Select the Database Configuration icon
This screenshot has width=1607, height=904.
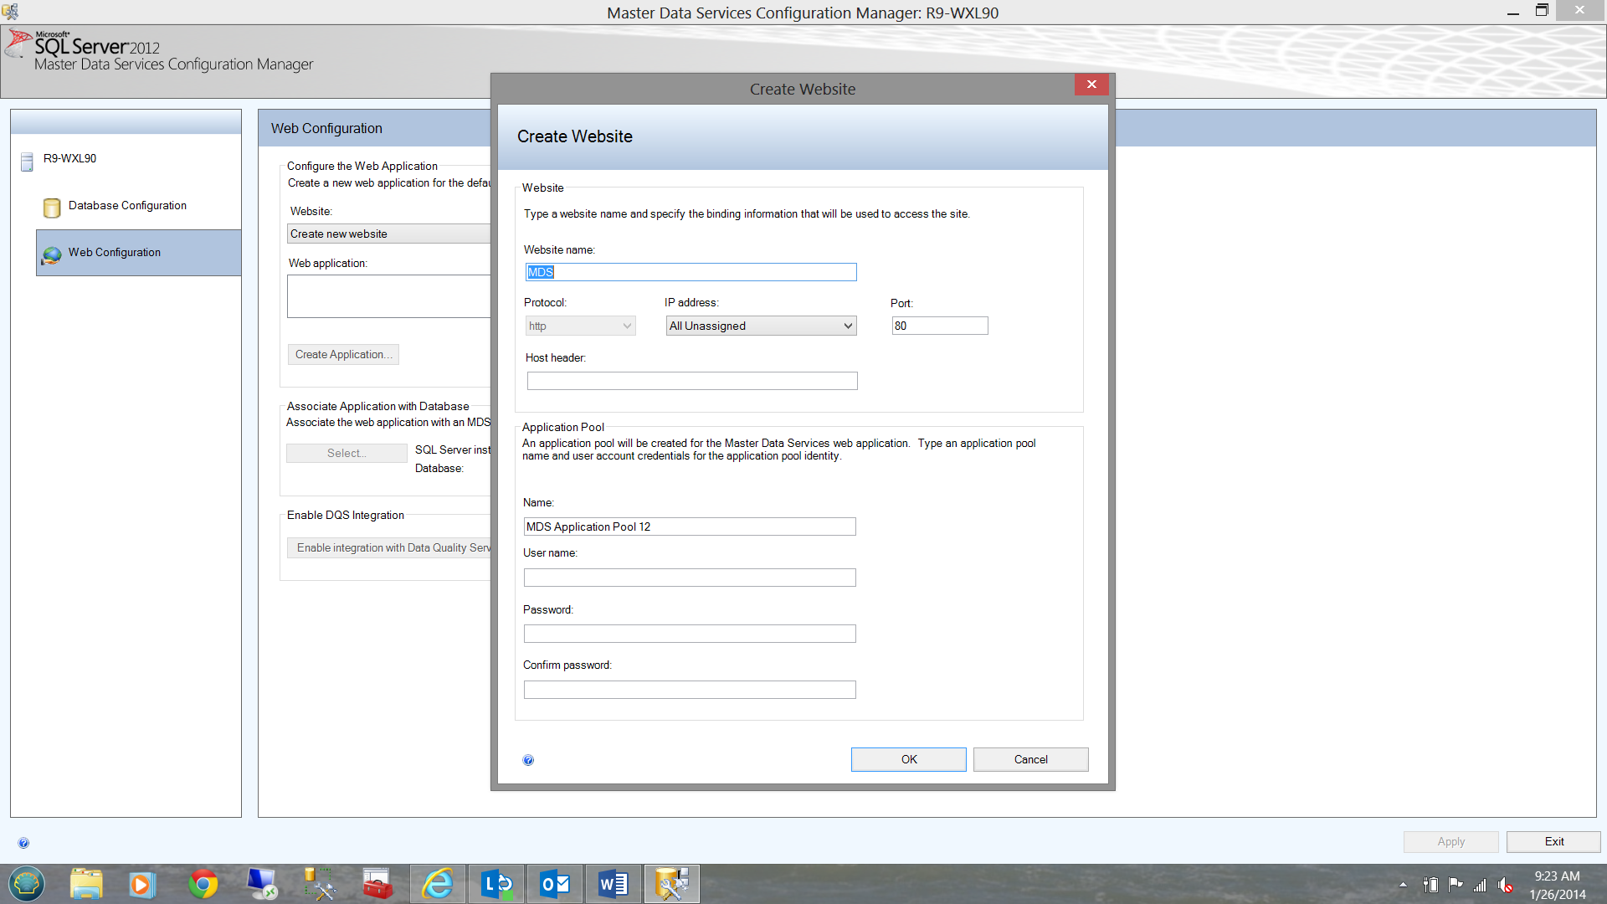52,207
